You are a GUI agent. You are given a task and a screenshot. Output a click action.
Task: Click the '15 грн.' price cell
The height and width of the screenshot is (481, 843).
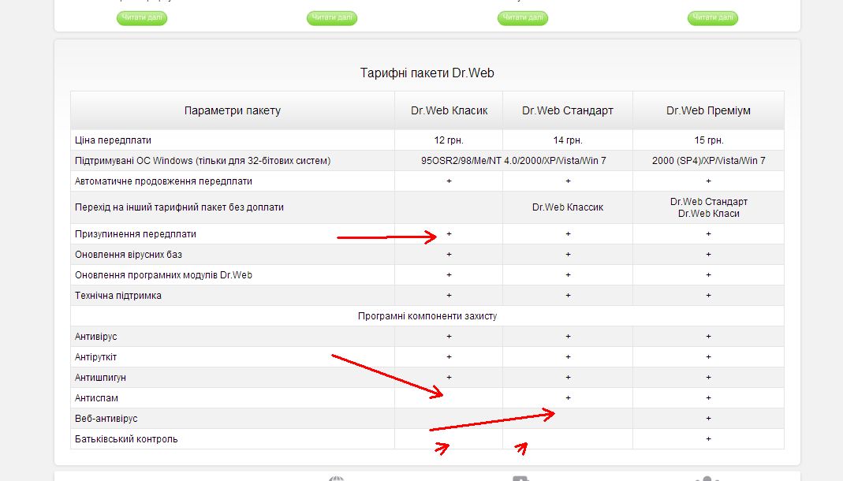708,140
